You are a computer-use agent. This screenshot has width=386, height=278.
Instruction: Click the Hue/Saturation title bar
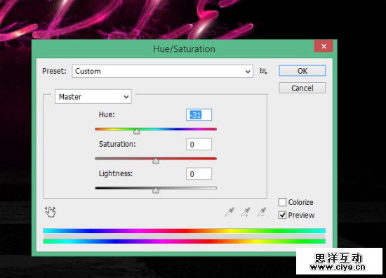coord(184,48)
